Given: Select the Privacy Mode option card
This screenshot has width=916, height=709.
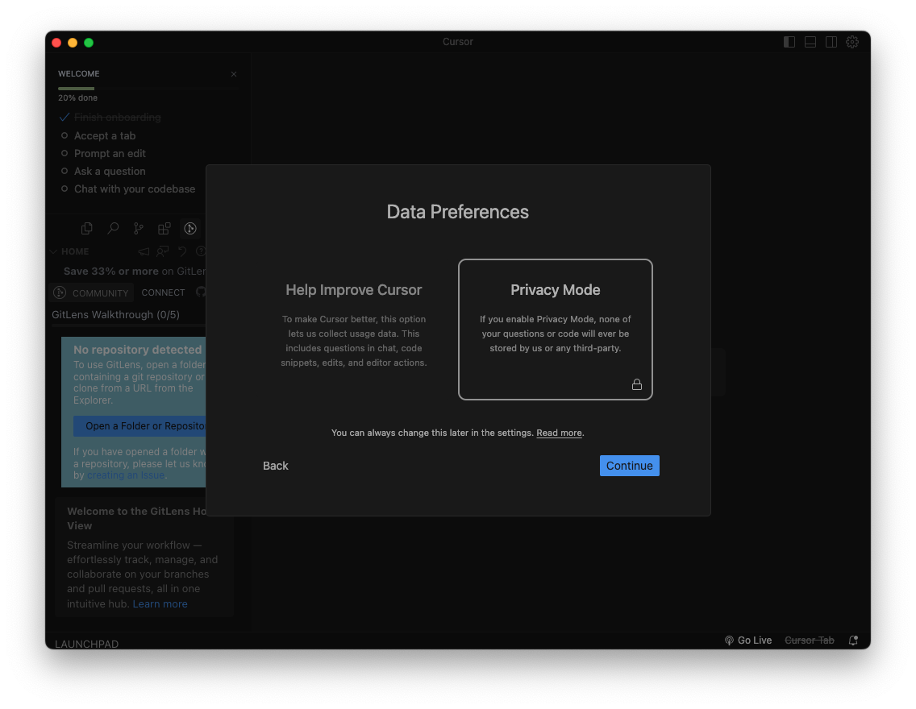Looking at the screenshot, I should tap(555, 329).
